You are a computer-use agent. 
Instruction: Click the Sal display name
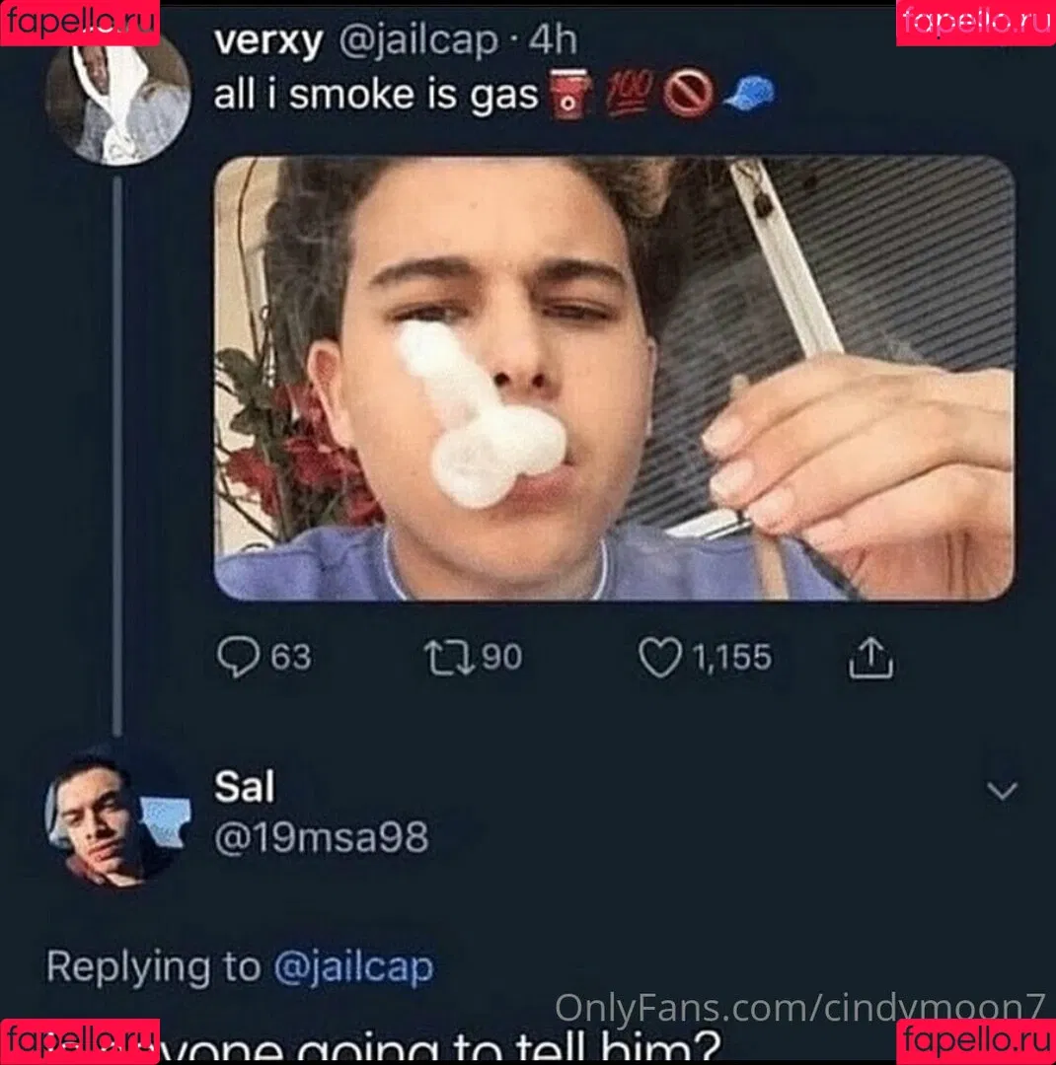[245, 787]
